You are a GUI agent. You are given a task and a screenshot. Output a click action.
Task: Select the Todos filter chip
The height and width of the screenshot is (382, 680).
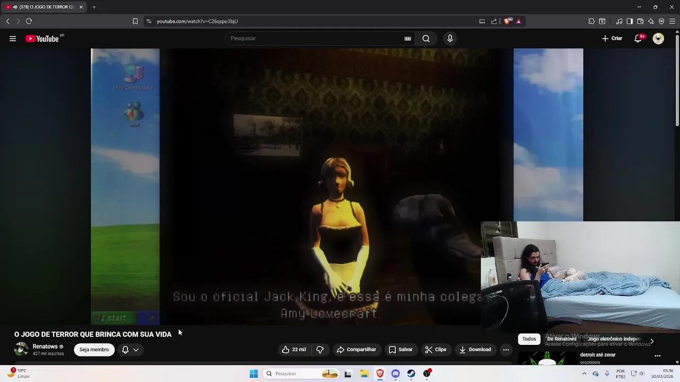click(529, 339)
